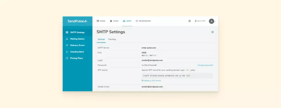Image resolution: width=281 pixels, height=108 pixels.
Task: Click the cloud icon beside SMTP
Action: [124, 21]
